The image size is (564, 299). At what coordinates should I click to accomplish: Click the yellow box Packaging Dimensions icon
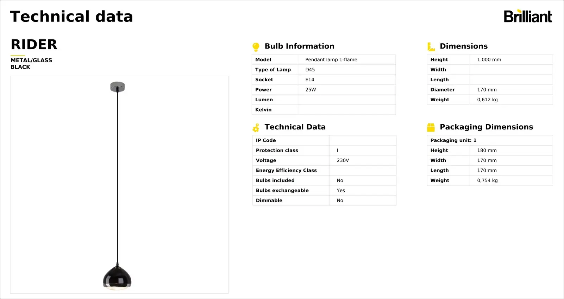point(431,127)
